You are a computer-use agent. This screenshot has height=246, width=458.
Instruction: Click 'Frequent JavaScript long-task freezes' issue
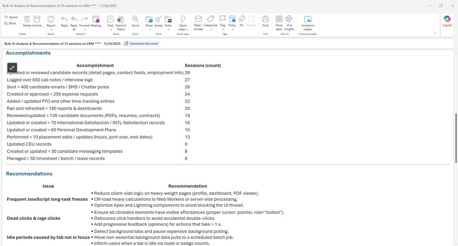[x=47, y=199]
